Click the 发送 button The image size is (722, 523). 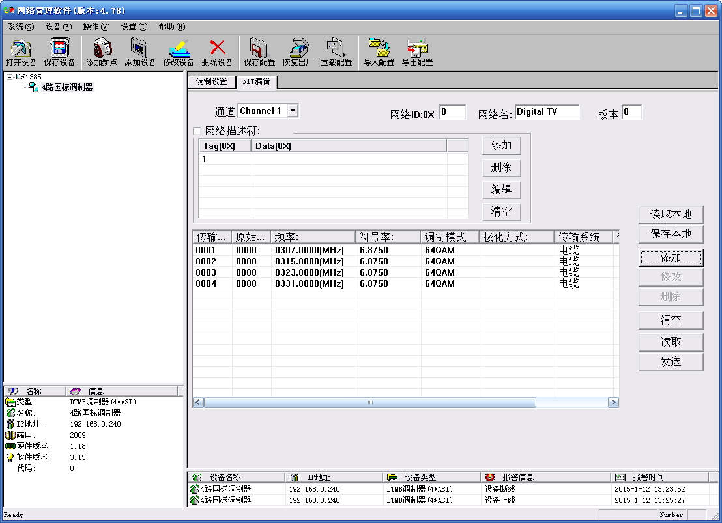[x=671, y=362]
